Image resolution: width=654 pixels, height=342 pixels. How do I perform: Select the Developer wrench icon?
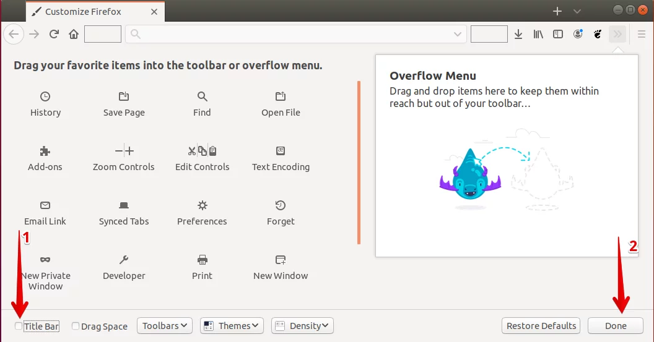[124, 260]
